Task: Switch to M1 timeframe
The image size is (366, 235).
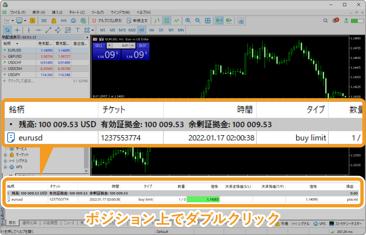Action: 102,30
